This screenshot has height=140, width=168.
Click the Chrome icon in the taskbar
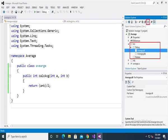click(x=87, y=136)
